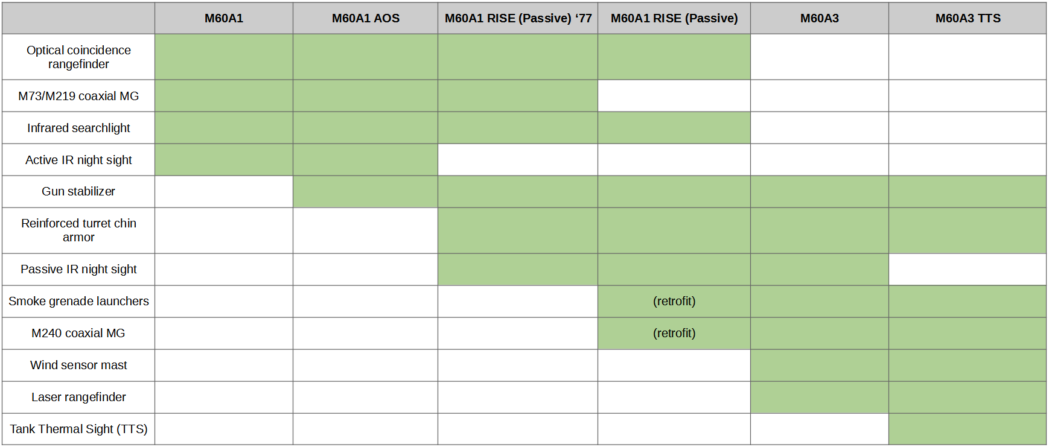Image resolution: width=1049 pixels, height=447 pixels.
Task: Select the Wind sensor mast row label
Action: (78, 365)
